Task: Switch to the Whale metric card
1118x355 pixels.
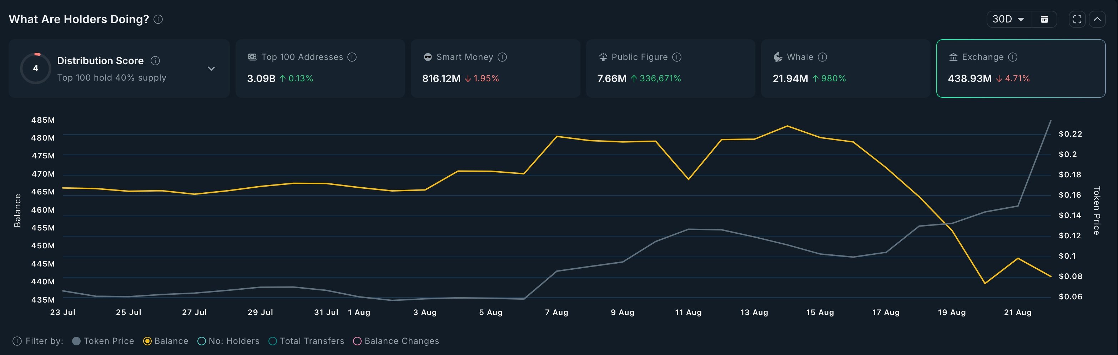Action: [845, 68]
